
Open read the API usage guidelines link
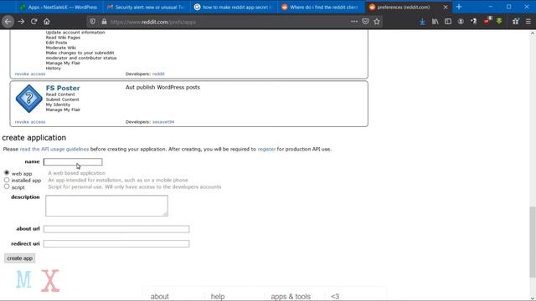[54, 149]
